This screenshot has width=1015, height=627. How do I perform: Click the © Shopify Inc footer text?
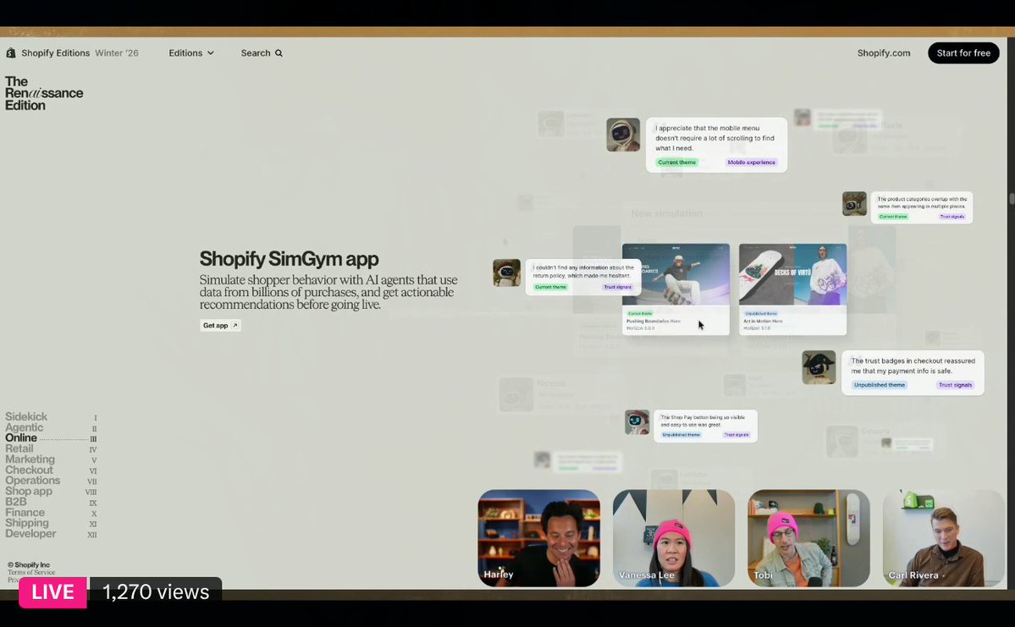pyautogui.click(x=29, y=565)
